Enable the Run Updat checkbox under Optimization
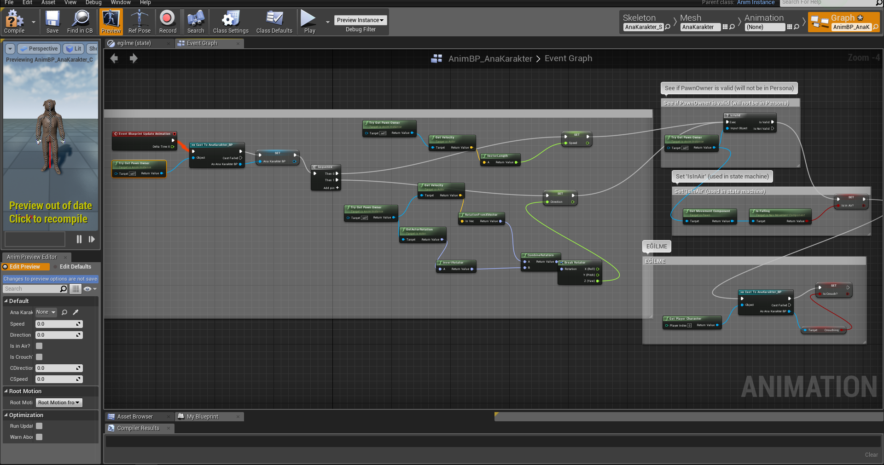 pos(39,426)
